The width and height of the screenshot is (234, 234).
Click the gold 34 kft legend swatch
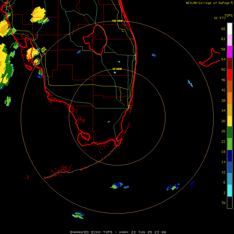230,110
